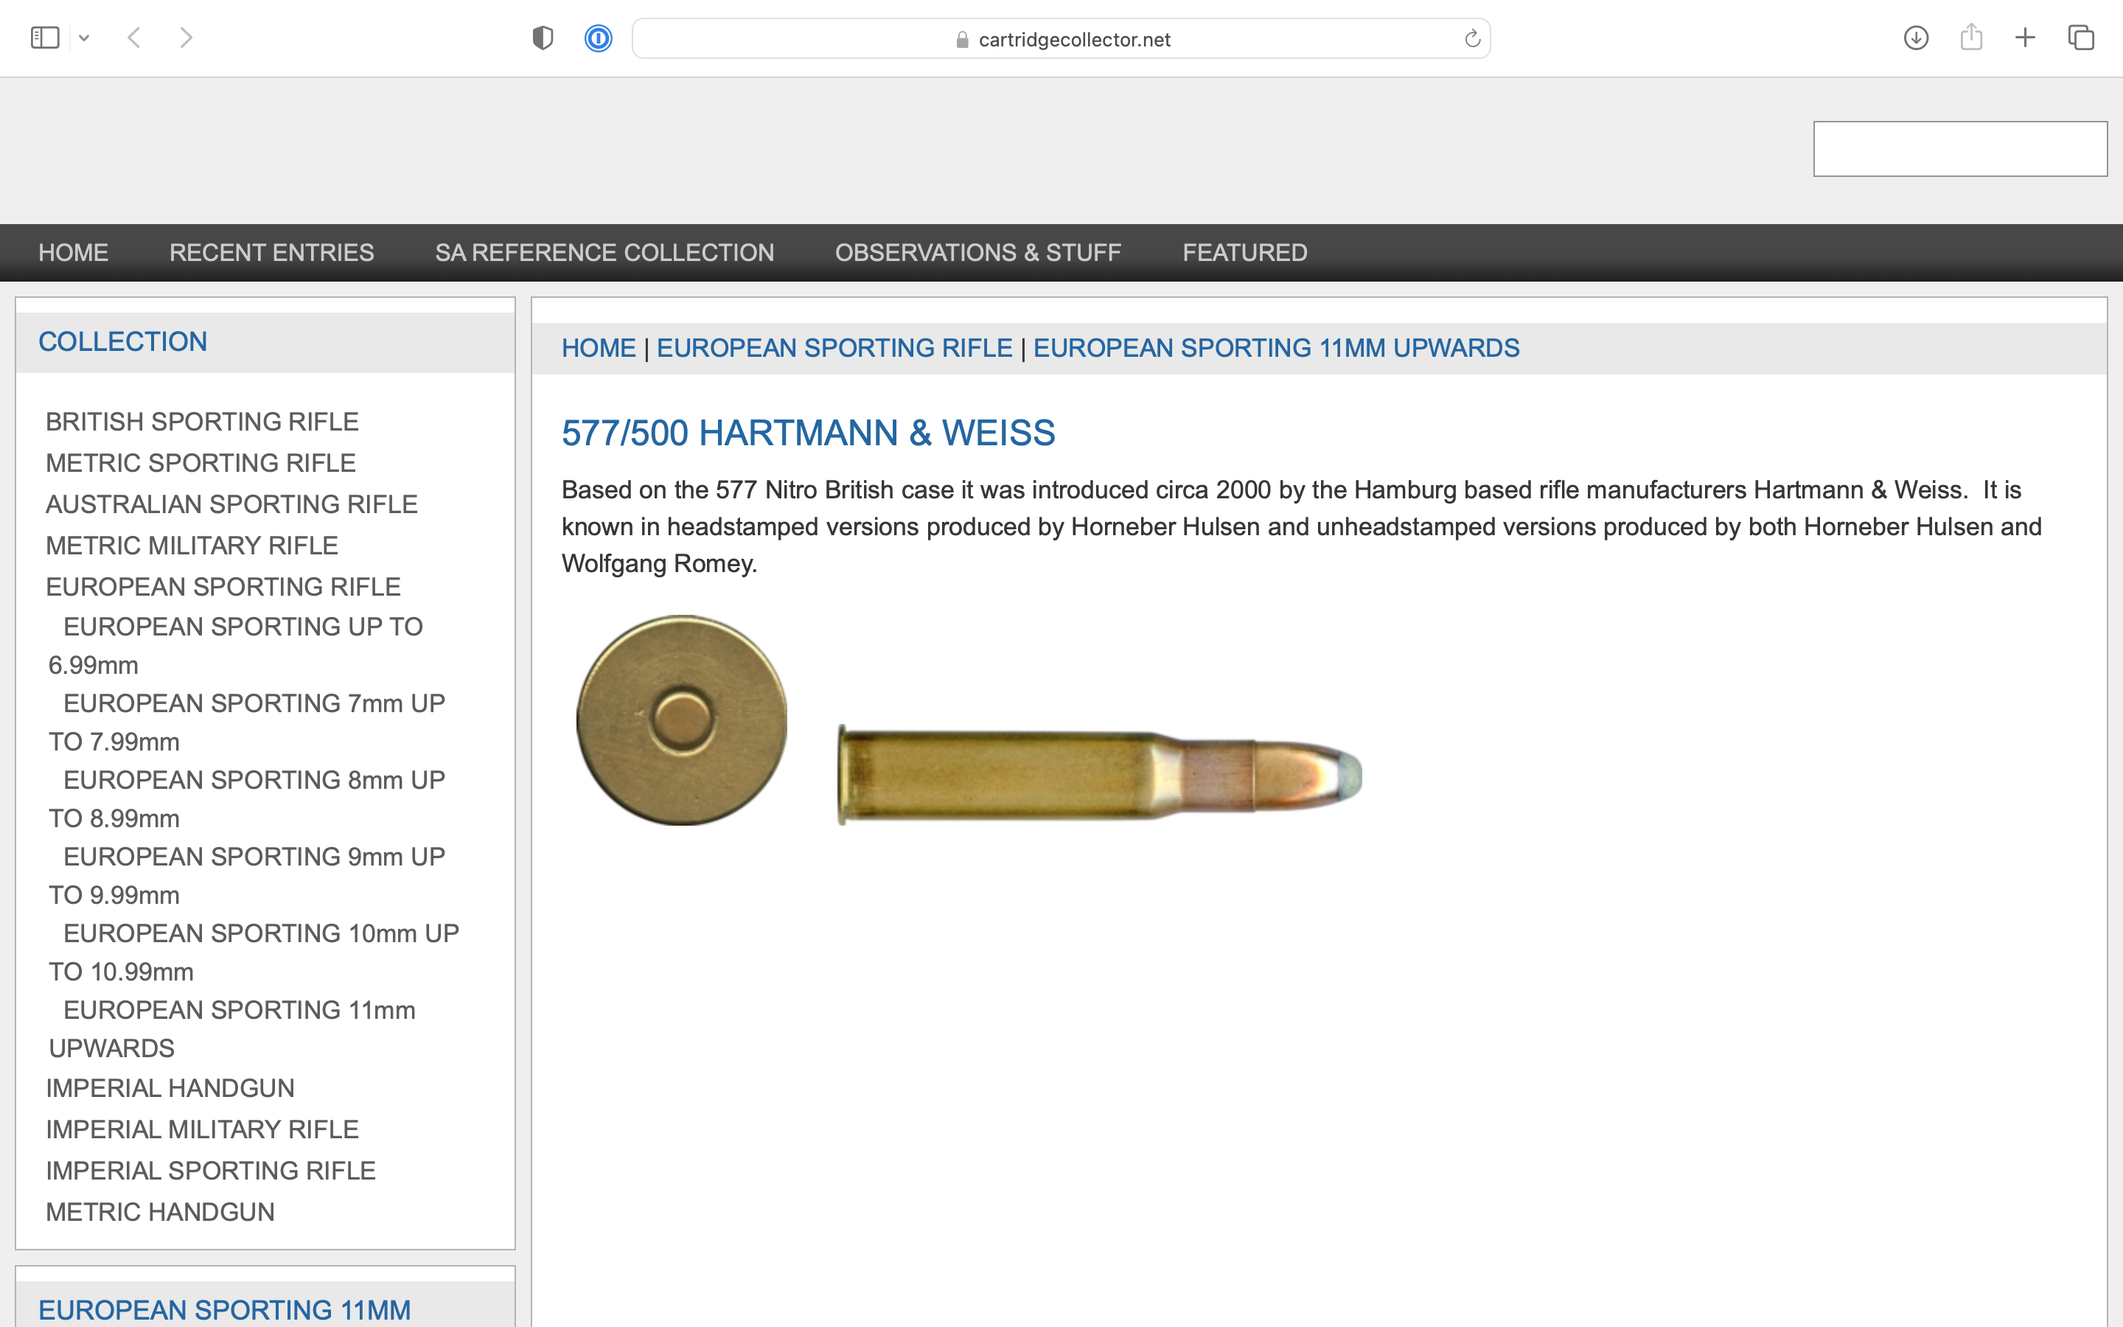Go back with the back arrow
Viewport: 2123px width, 1327px height.
click(x=134, y=38)
